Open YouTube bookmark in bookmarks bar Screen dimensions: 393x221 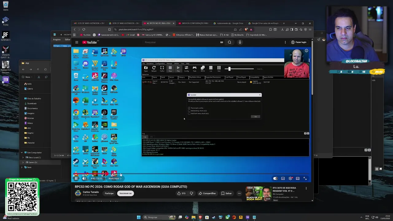(x=85, y=35)
